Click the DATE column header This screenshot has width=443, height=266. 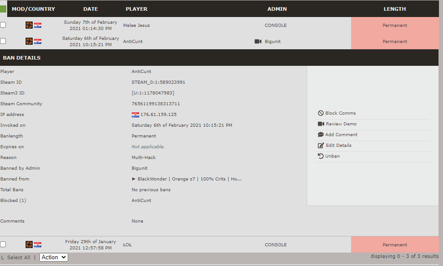91,9
